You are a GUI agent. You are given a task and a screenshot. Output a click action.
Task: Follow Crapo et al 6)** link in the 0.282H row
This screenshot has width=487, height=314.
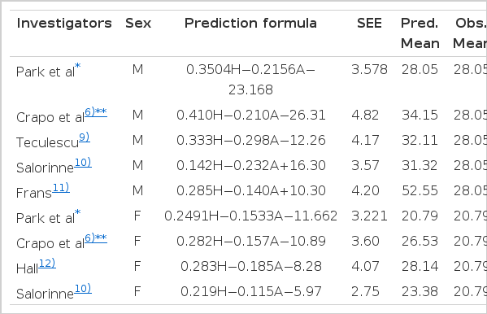point(96,238)
